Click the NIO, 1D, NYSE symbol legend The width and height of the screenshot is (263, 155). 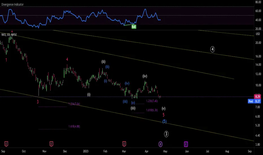pyautogui.click(x=9, y=35)
